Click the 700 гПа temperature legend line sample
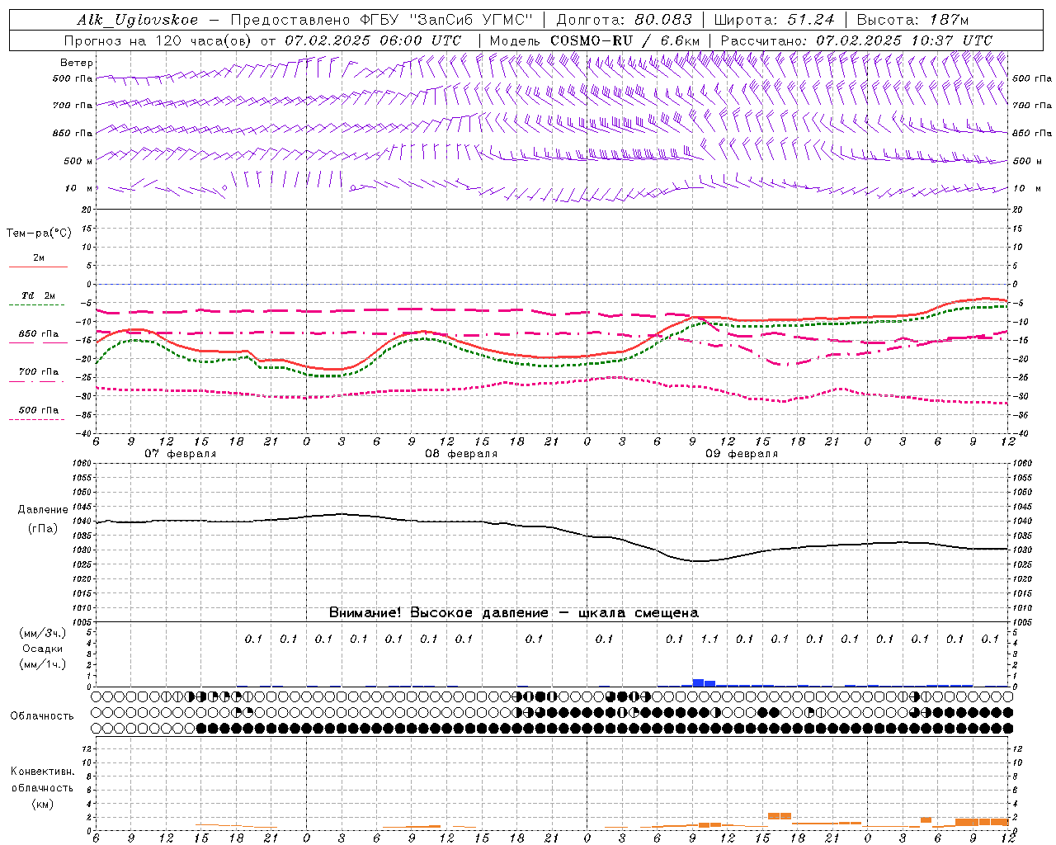1056x845 pixels. 38,382
